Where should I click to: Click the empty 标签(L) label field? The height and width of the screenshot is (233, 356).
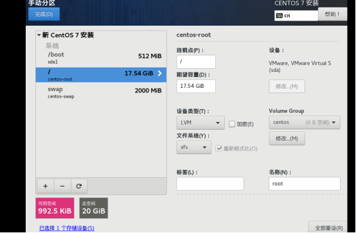[210, 184]
